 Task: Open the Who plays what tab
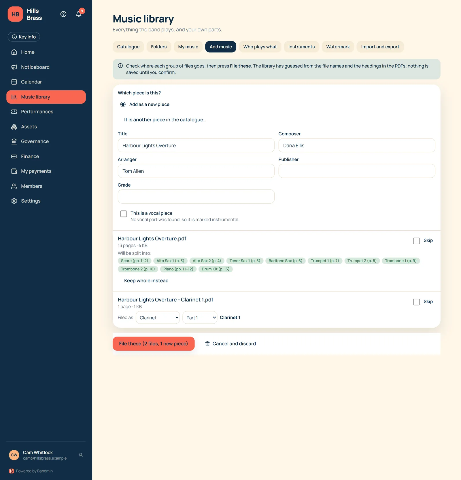[260, 47]
